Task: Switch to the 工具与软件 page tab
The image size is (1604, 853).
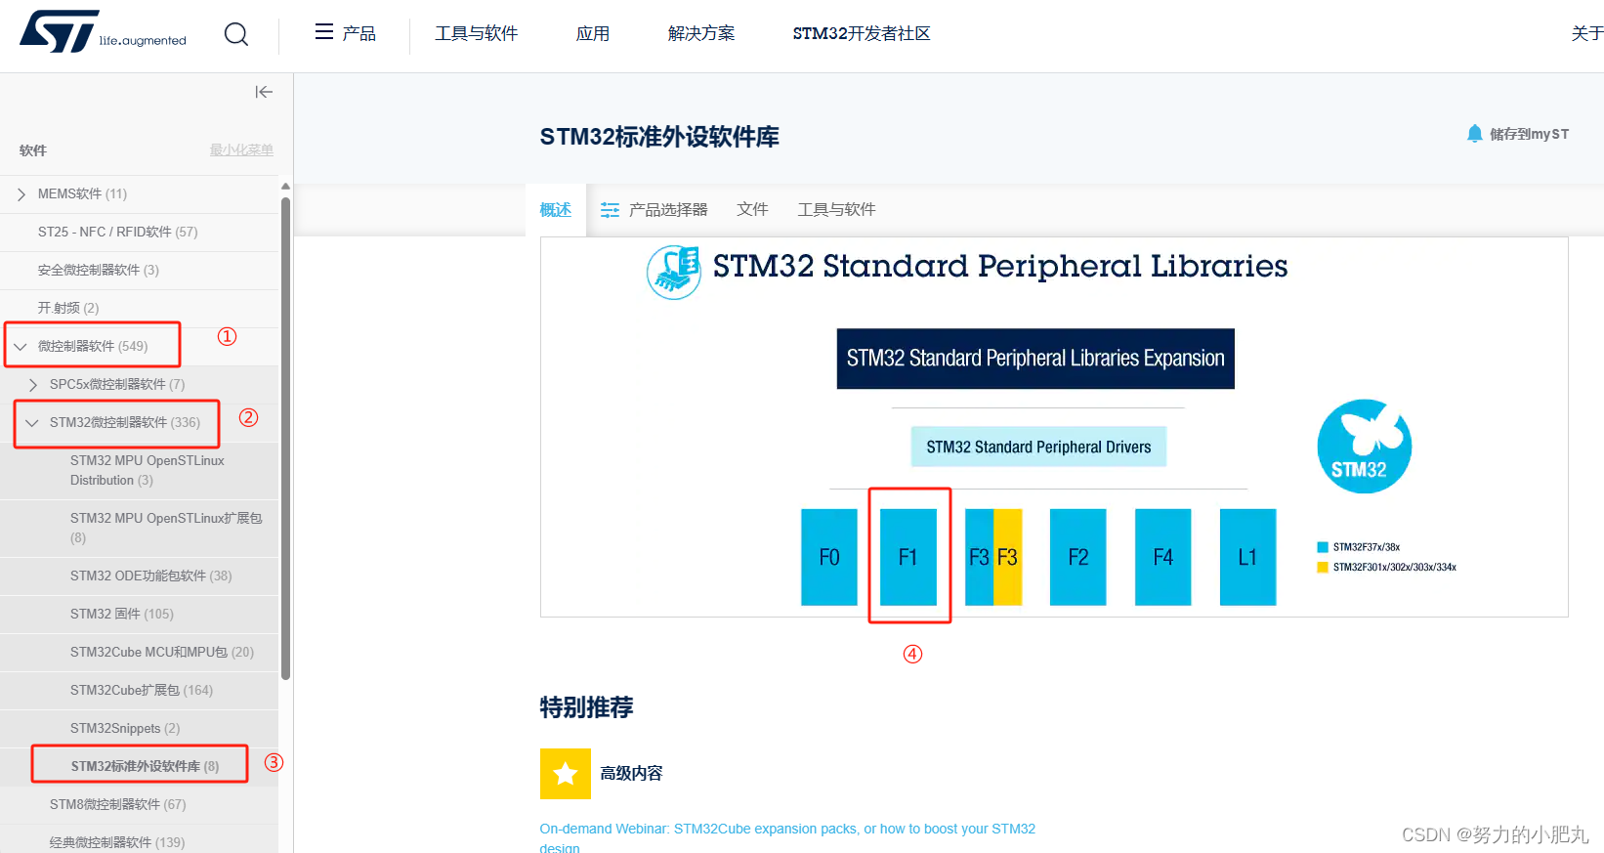Action: 836,209
